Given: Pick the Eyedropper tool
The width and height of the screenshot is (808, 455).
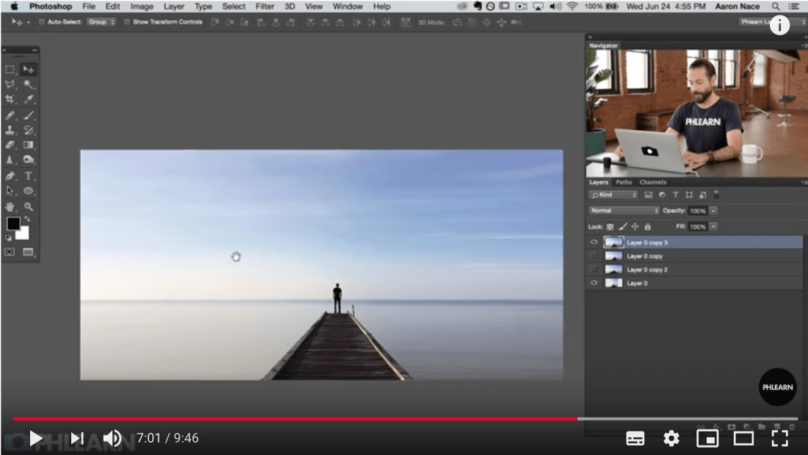Looking at the screenshot, I should (x=29, y=99).
